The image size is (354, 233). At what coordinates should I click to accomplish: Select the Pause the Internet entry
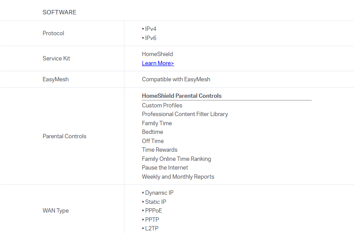coord(165,168)
